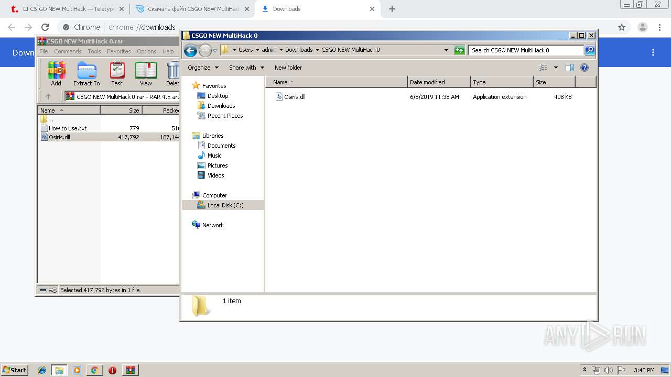Click the New folder button
Image resolution: width=671 pixels, height=377 pixels.
click(x=288, y=68)
